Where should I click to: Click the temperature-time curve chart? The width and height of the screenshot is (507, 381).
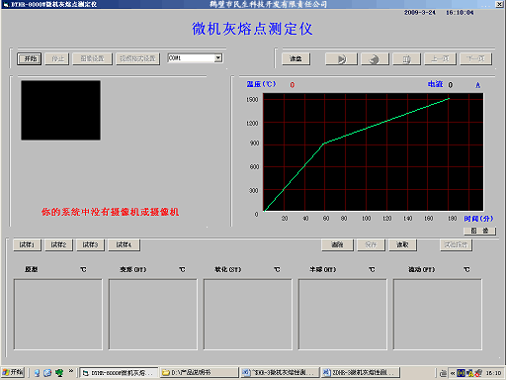pyautogui.click(x=374, y=152)
